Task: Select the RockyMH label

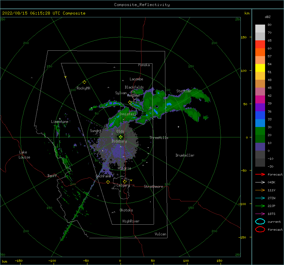Action: tap(83, 88)
